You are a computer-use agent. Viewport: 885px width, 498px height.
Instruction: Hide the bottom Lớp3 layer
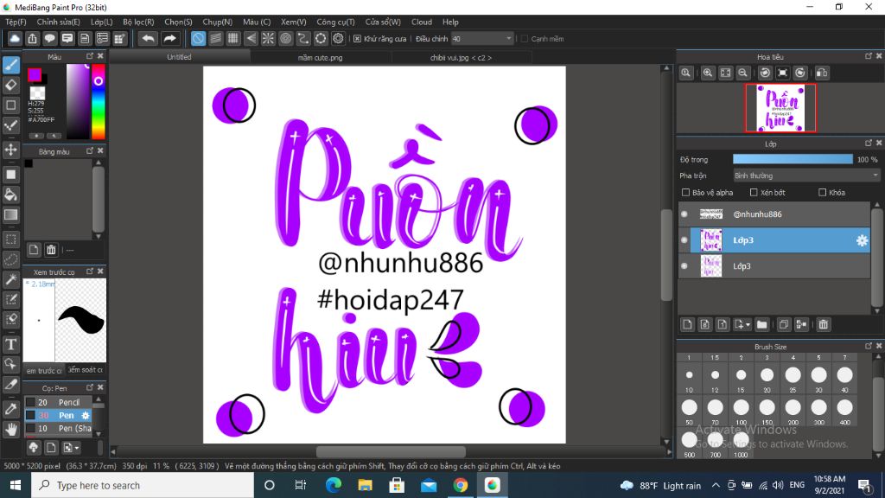[684, 266]
